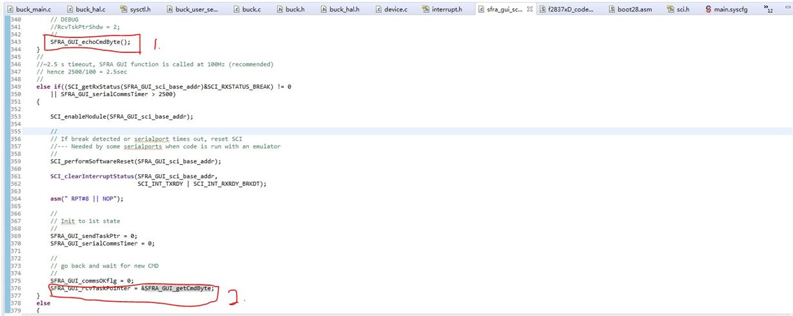The image size is (793, 316).
Task: Click the SFRA_GUI_commsOKflg = 0; line
Action: (92, 281)
